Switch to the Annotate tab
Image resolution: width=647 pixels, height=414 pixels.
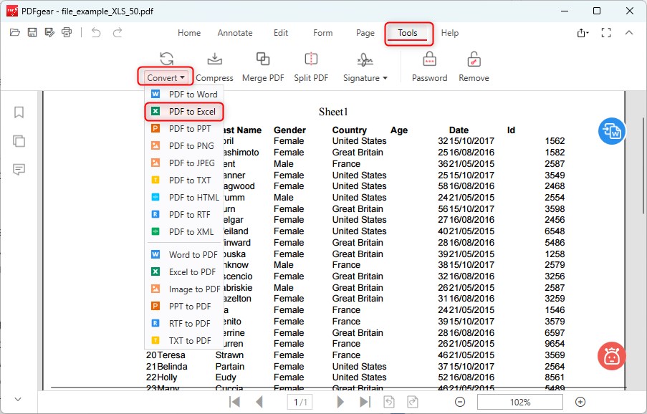[235, 33]
